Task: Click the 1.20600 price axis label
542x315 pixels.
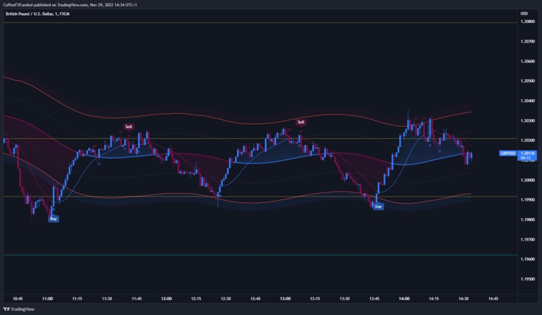Action: (x=528, y=61)
